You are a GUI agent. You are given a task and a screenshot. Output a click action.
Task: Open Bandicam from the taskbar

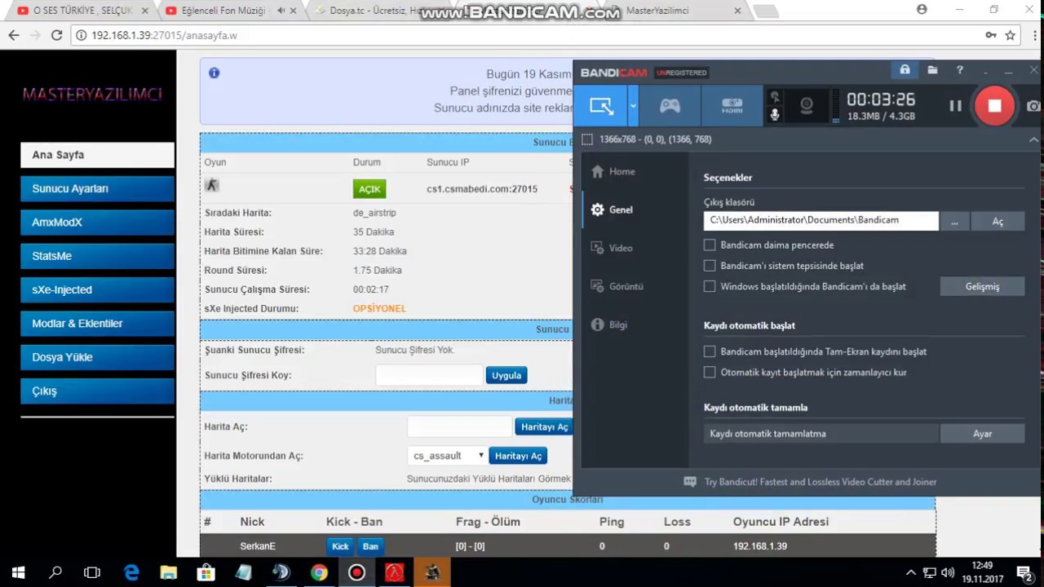point(356,572)
